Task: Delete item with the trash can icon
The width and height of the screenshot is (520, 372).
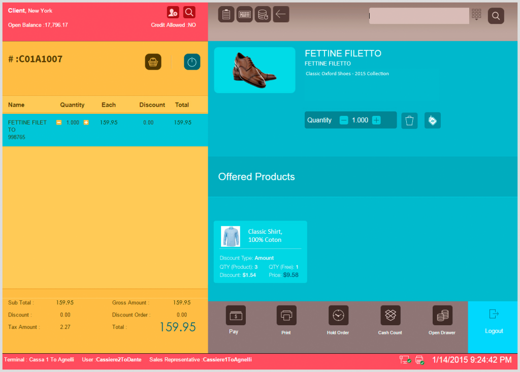Action: [409, 120]
